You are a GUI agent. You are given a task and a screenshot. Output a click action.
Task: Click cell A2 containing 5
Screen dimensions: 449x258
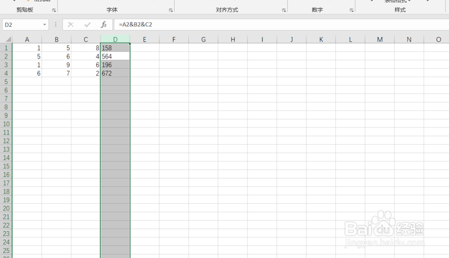27,57
